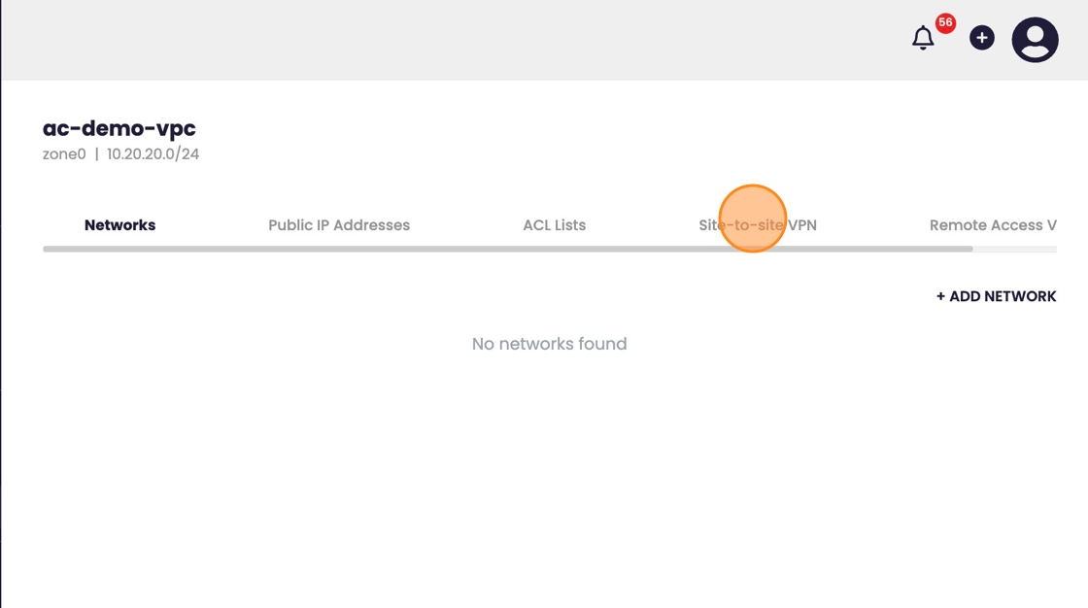Image resolution: width=1088 pixels, height=608 pixels.
Task: Open the notifications bell
Action: point(923,39)
